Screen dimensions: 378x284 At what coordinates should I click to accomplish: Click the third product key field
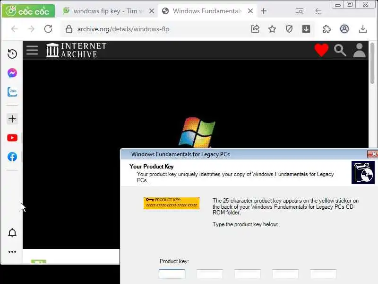coord(248,274)
